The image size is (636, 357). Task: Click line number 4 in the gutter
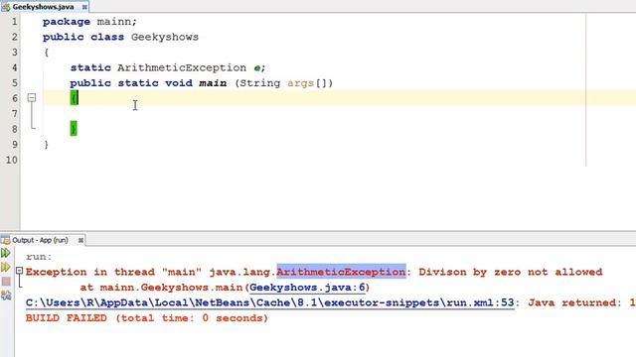tap(14, 67)
